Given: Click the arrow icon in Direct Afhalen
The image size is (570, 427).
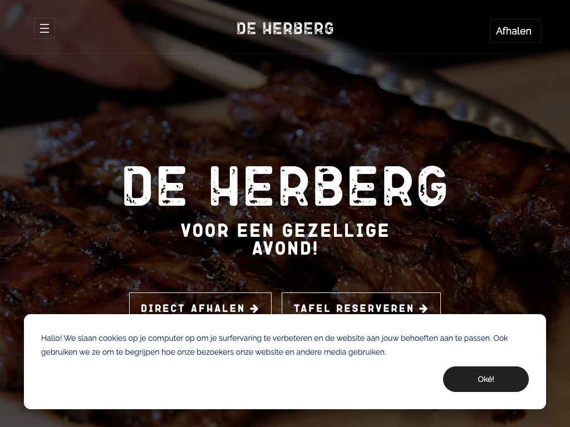Looking at the screenshot, I should coord(254,308).
